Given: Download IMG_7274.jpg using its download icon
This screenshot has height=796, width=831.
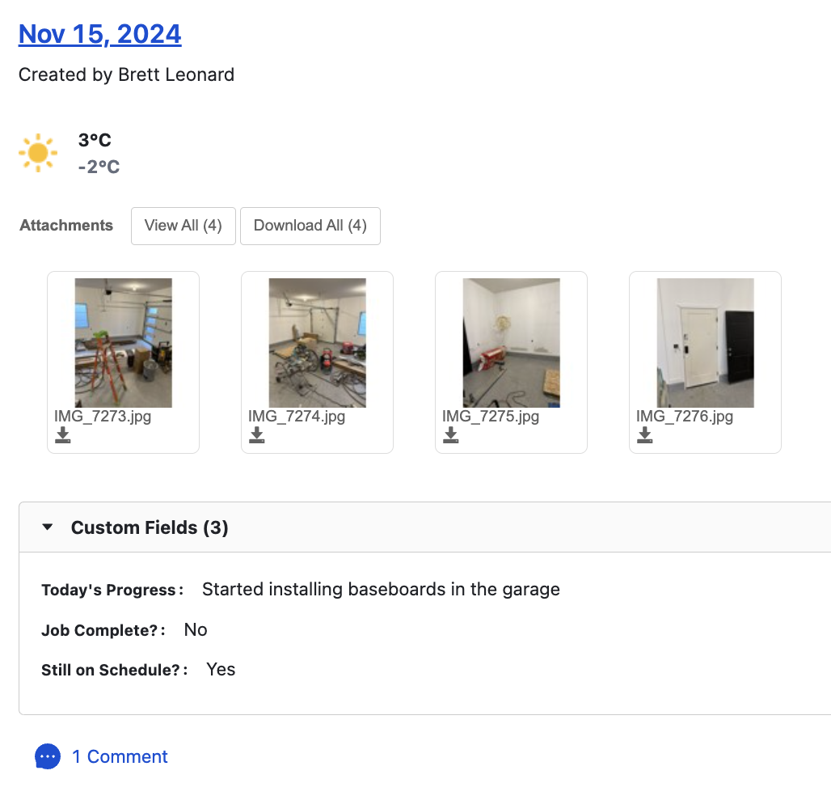Looking at the screenshot, I should pyautogui.click(x=256, y=435).
